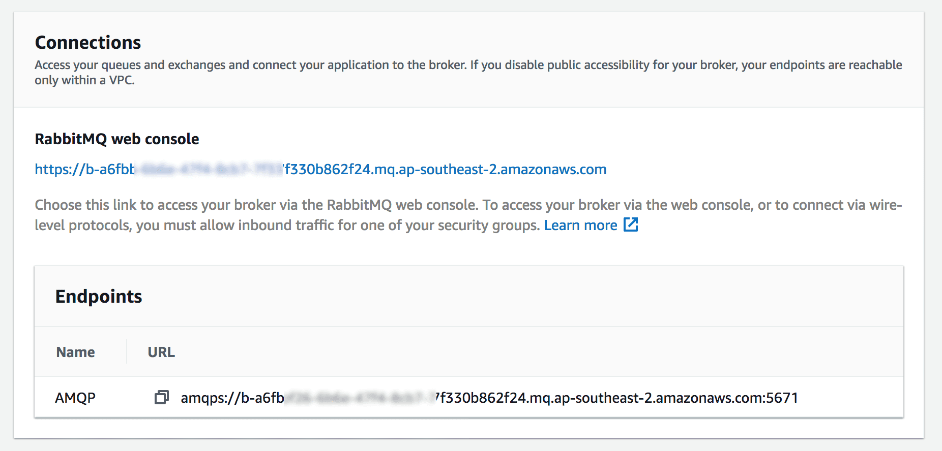942x451 pixels.
Task: Click blurred broker ID in amqps endpoint
Action: (361, 398)
